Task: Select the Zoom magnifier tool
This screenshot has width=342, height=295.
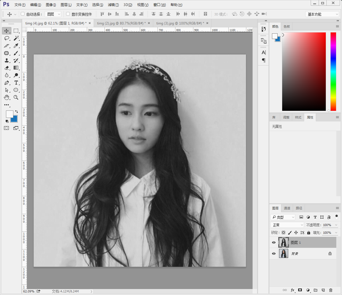Action: pyautogui.click(x=16, y=97)
